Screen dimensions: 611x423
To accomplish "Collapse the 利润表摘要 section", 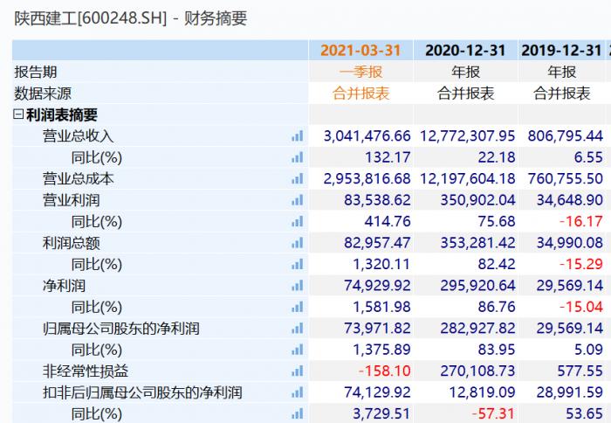I will [18, 114].
